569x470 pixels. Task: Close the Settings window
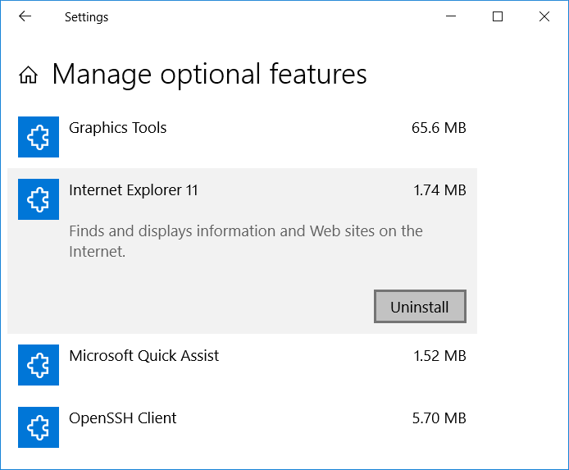coord(544,16)
